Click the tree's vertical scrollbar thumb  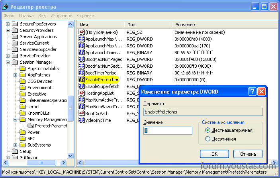point(70,108)
